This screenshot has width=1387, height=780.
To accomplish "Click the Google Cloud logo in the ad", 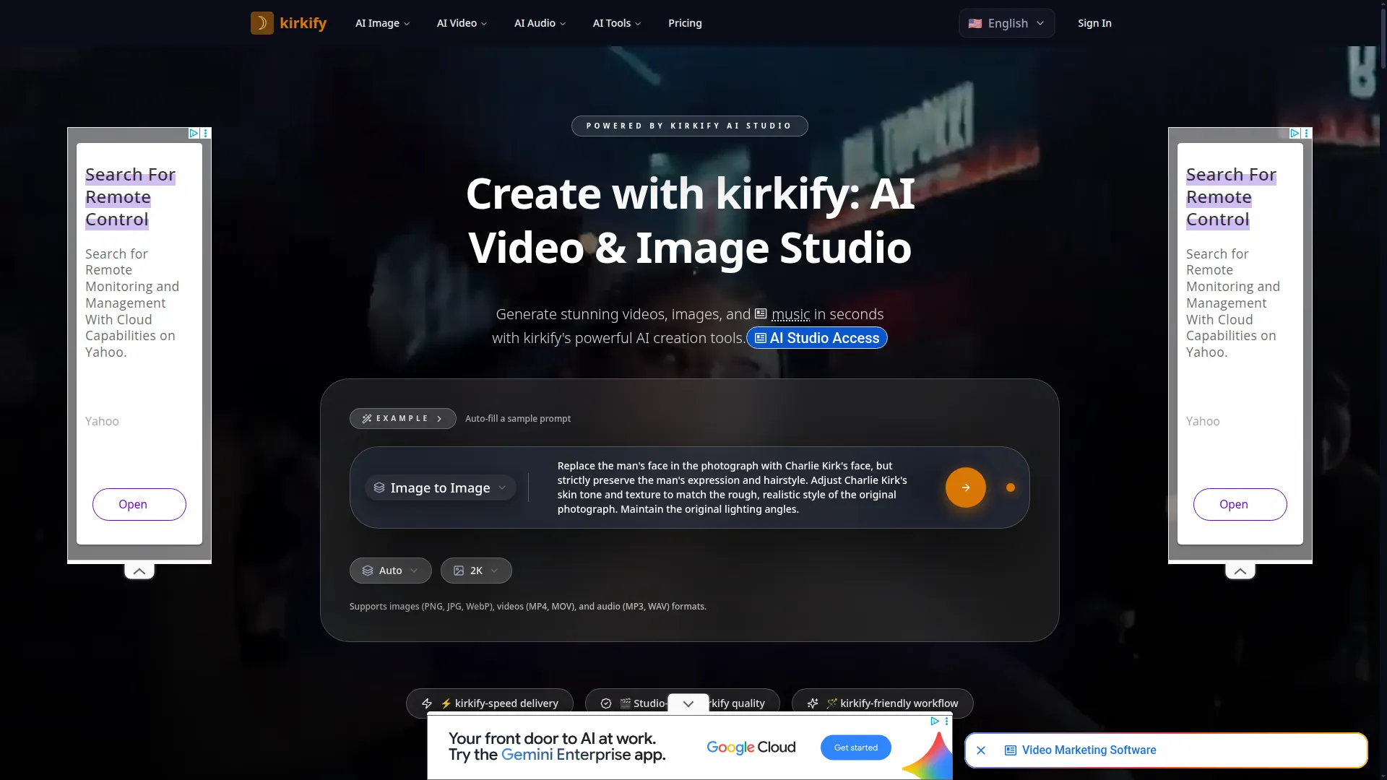I will click(x=751, y=747).
